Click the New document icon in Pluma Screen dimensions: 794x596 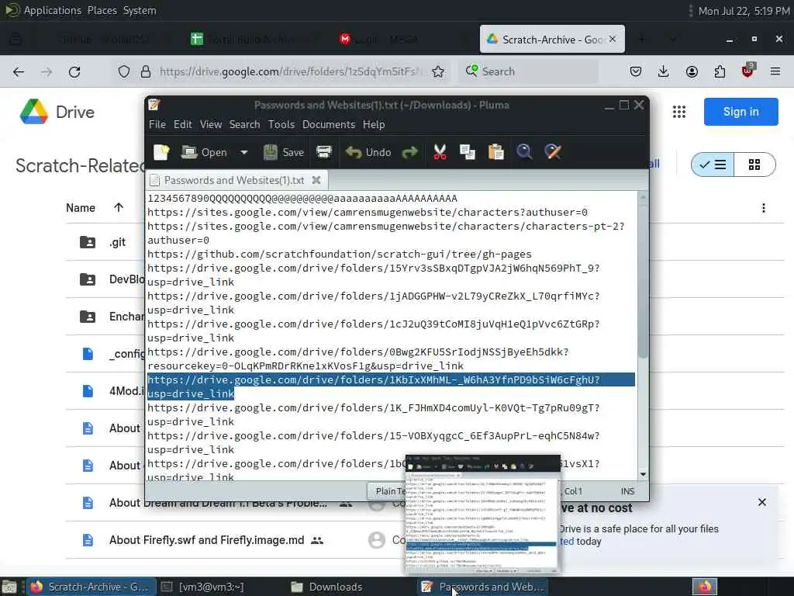point(161,152)
